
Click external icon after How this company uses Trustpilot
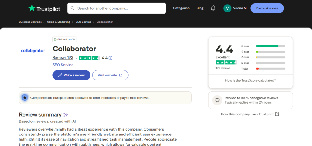pos(277,114)
